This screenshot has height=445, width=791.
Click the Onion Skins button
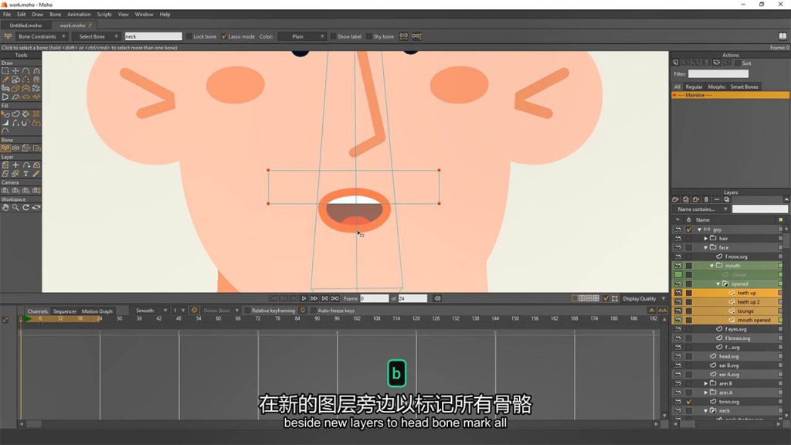tap(216, 311)
